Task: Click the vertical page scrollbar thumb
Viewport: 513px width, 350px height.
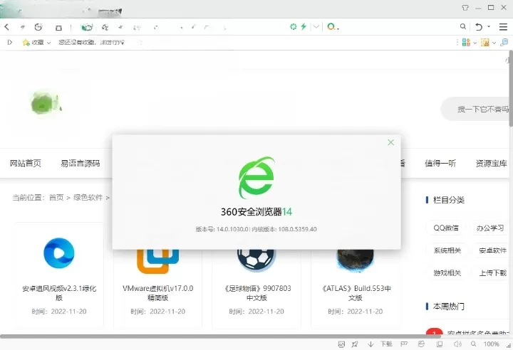Action: pos(511,88)
